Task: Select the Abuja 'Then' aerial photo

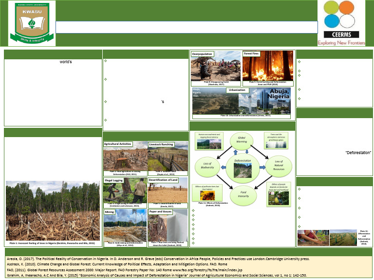Action: 216,101
